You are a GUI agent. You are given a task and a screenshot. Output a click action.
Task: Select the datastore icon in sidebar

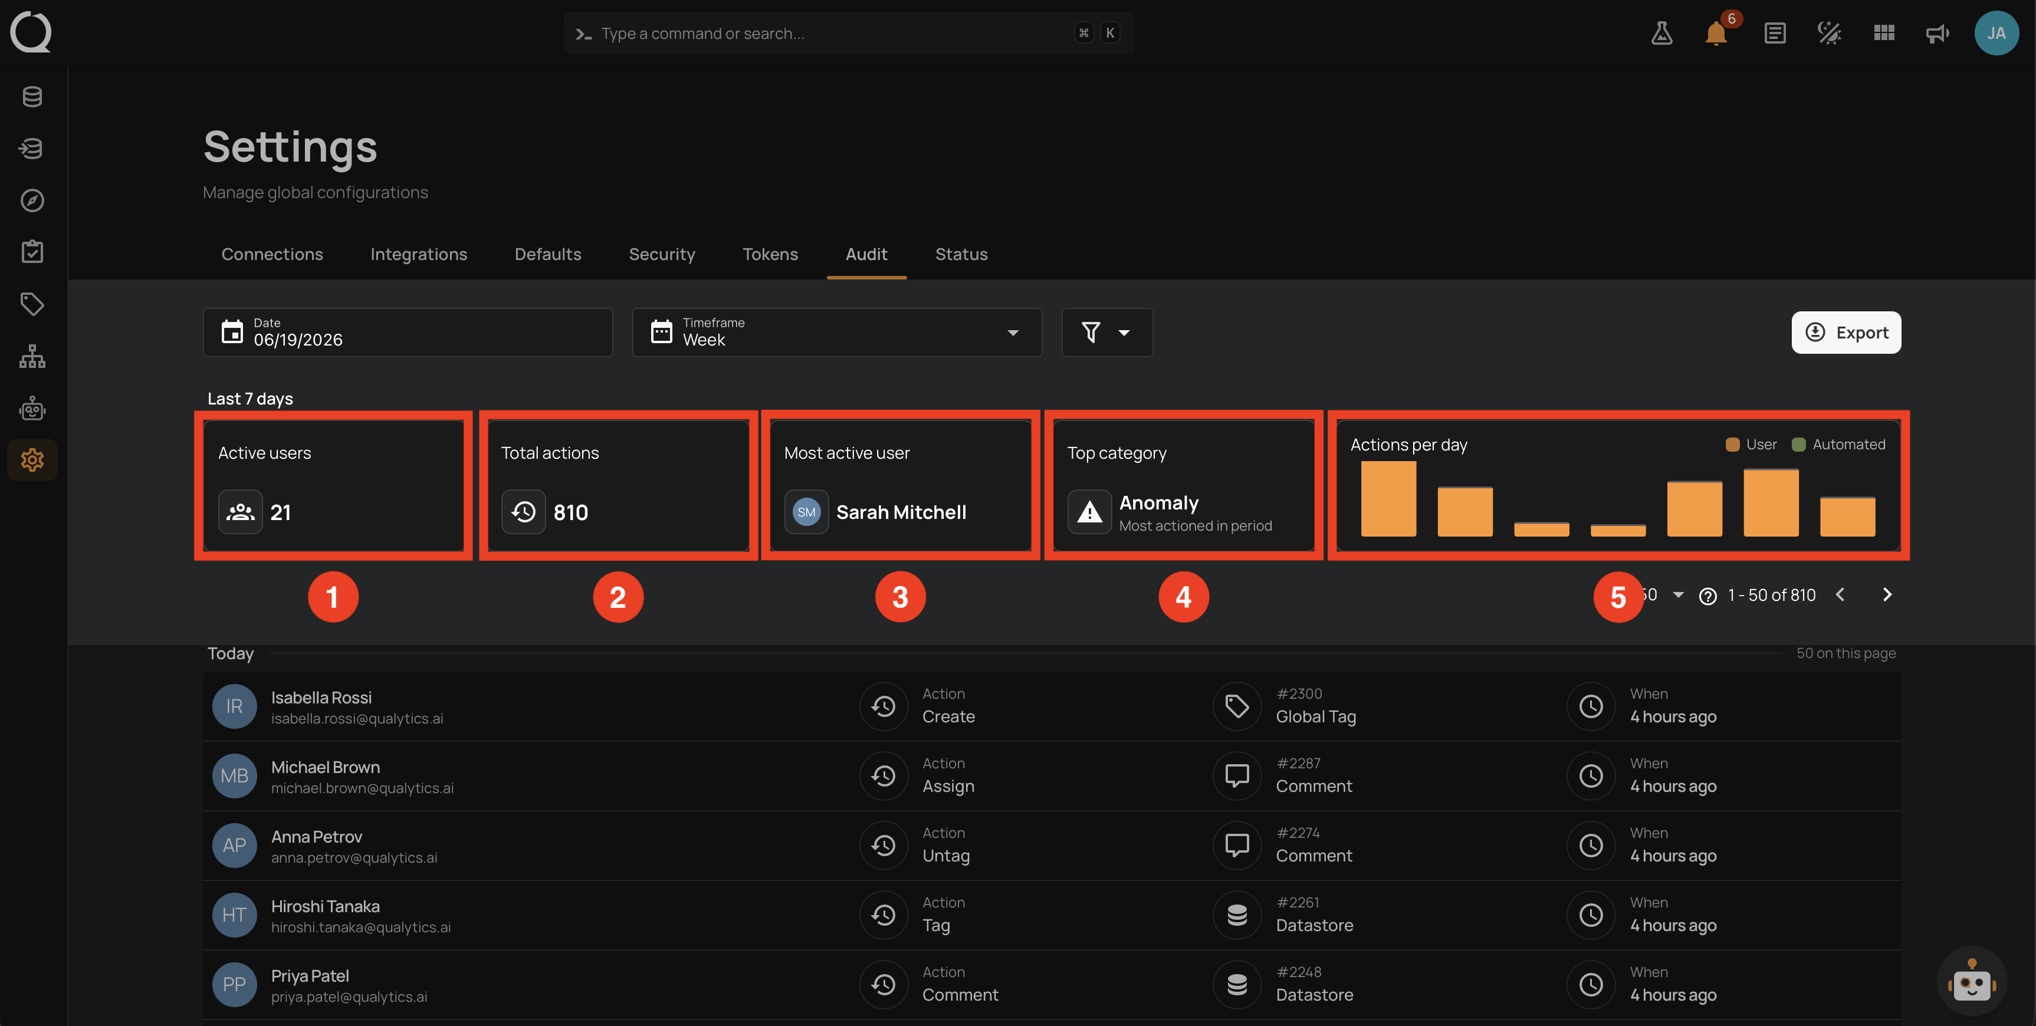(x=32, y=97)
